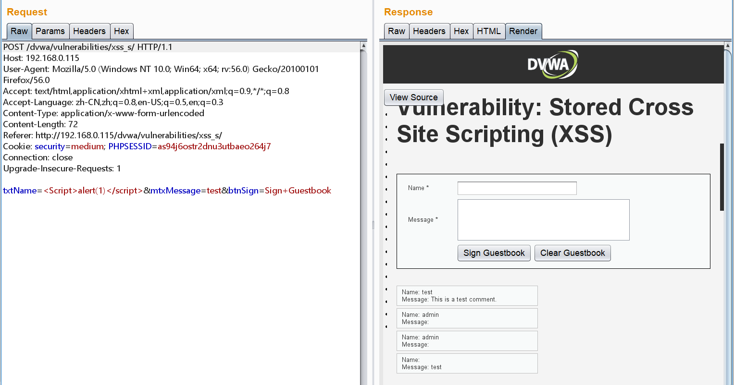
Task: Open the Request Headers tab
Action: 89,31
